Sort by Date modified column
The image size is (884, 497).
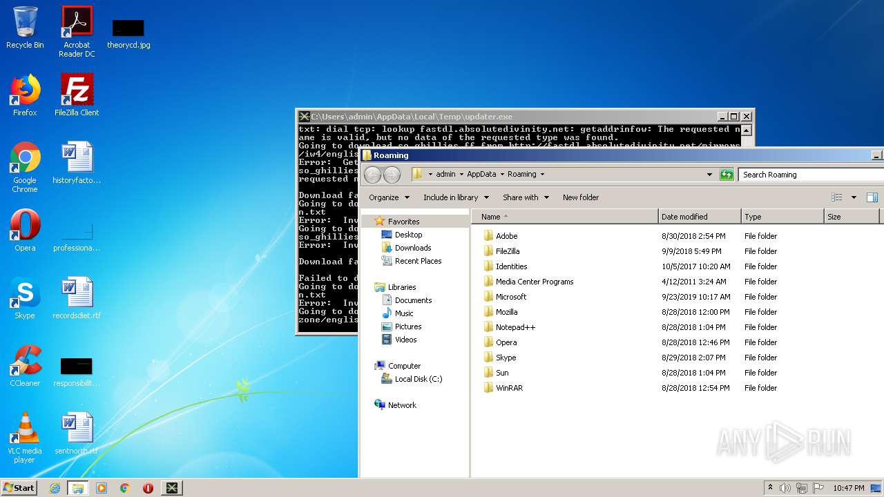(700, 217)
